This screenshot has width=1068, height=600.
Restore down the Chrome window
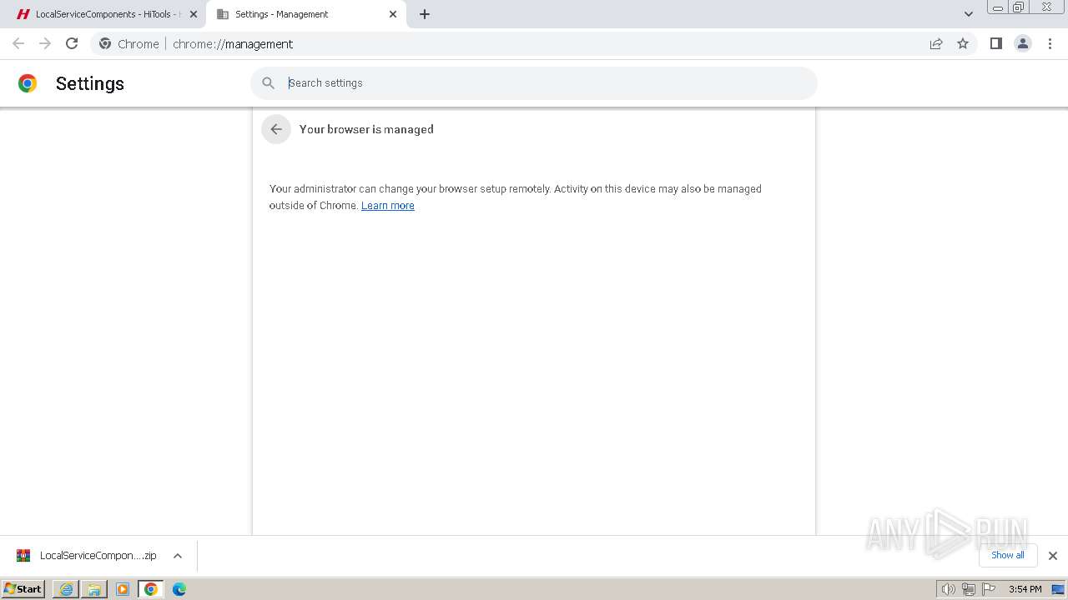tap(1019, 7)
